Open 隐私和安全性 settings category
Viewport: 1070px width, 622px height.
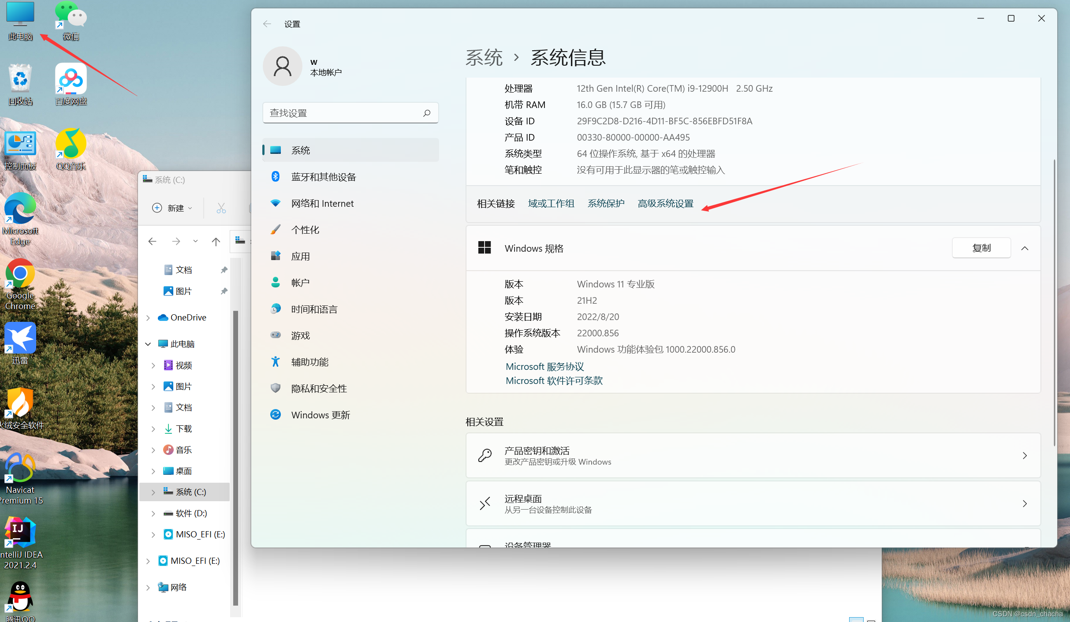coord(319,389)
